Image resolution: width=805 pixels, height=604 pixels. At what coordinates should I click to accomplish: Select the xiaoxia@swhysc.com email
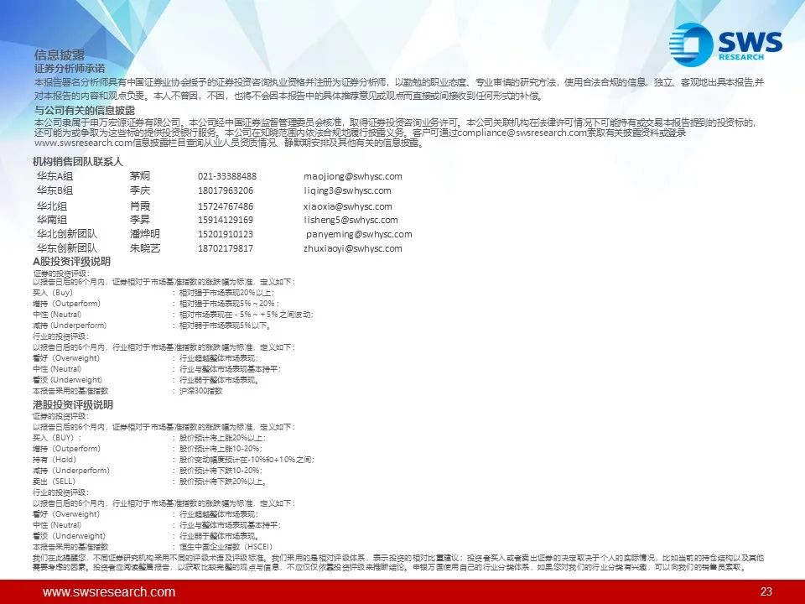pyautogui.click(x=347, y=206)
